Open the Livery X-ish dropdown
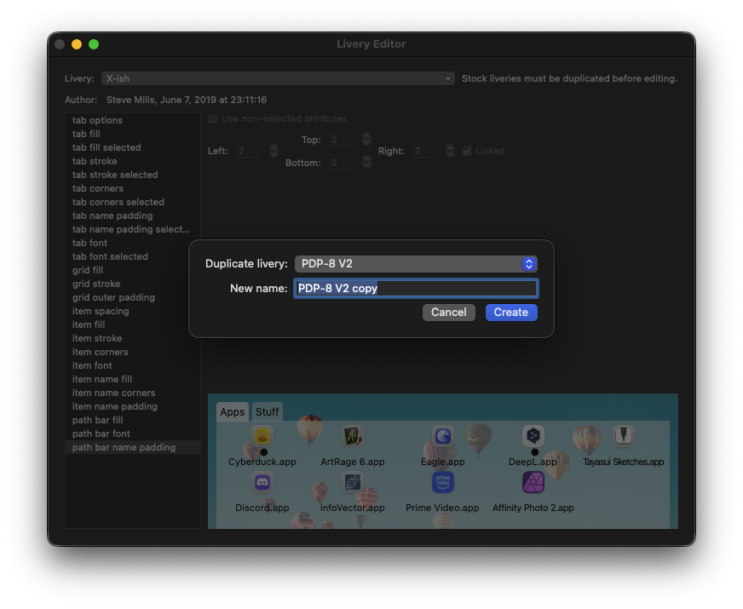 tap(278, 78)
